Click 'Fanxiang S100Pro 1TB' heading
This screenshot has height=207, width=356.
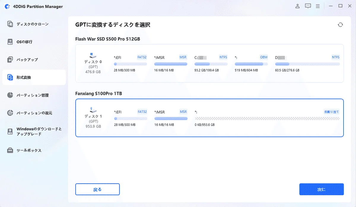99,93
